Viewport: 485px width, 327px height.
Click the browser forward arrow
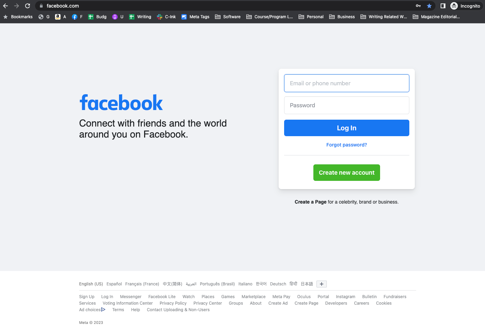click(17, 6)
